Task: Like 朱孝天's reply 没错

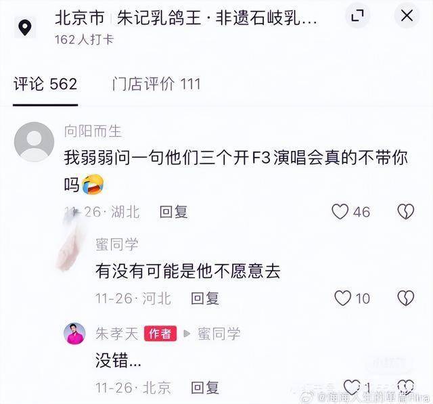Action: [352, 387]
